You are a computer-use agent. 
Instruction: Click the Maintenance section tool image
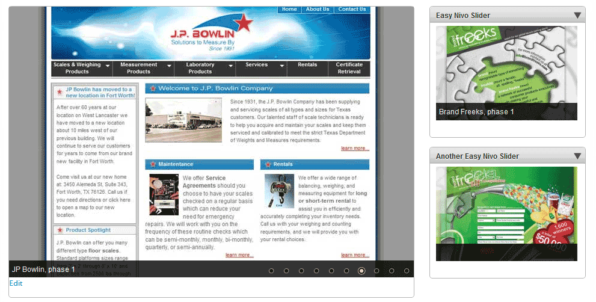coord(164,195)
